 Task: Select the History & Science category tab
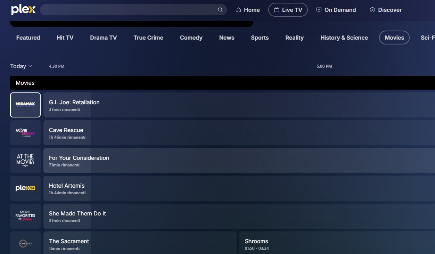click(x=344, y=38)
